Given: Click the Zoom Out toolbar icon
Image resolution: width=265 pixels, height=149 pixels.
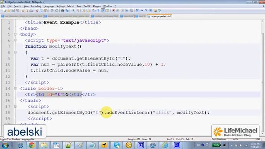Looking at the screenshot, I should pyautogui.click(x=78, y=10).
